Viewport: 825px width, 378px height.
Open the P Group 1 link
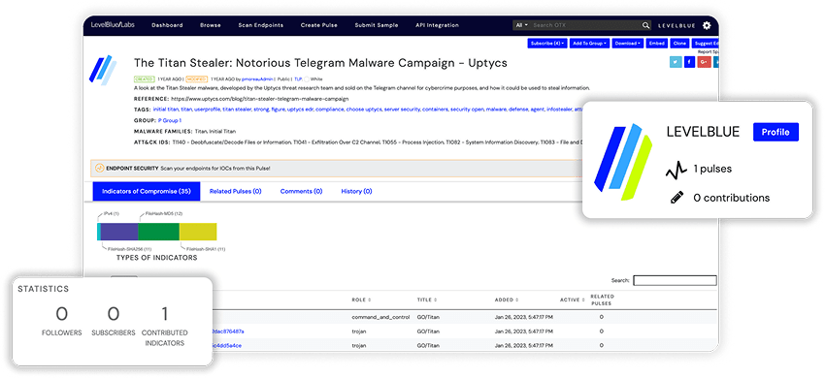point(170,120)
